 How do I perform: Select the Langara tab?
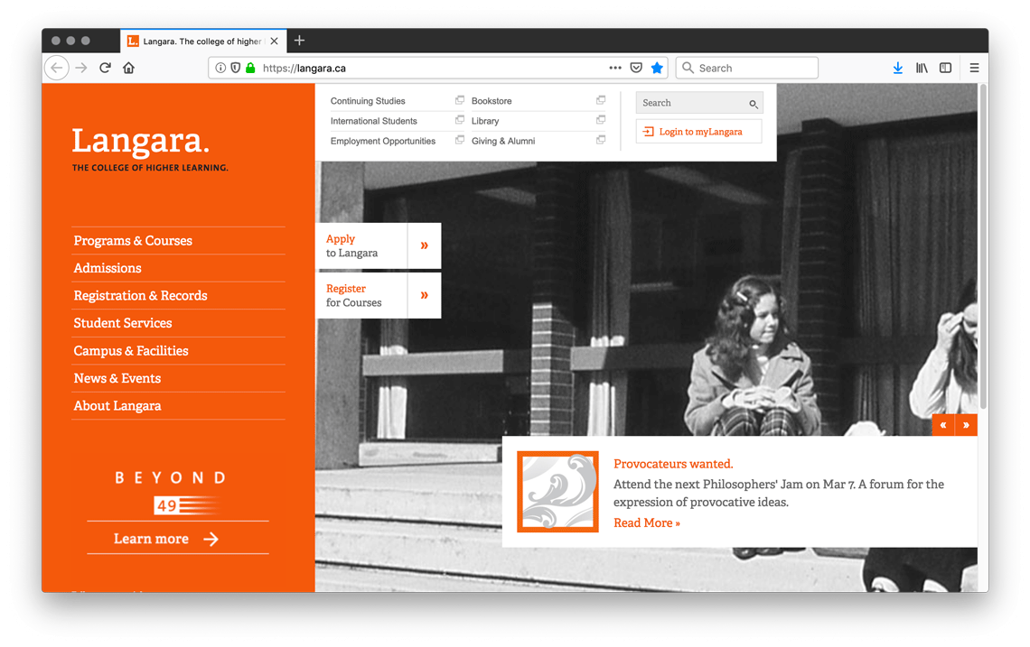click(203, 41)
